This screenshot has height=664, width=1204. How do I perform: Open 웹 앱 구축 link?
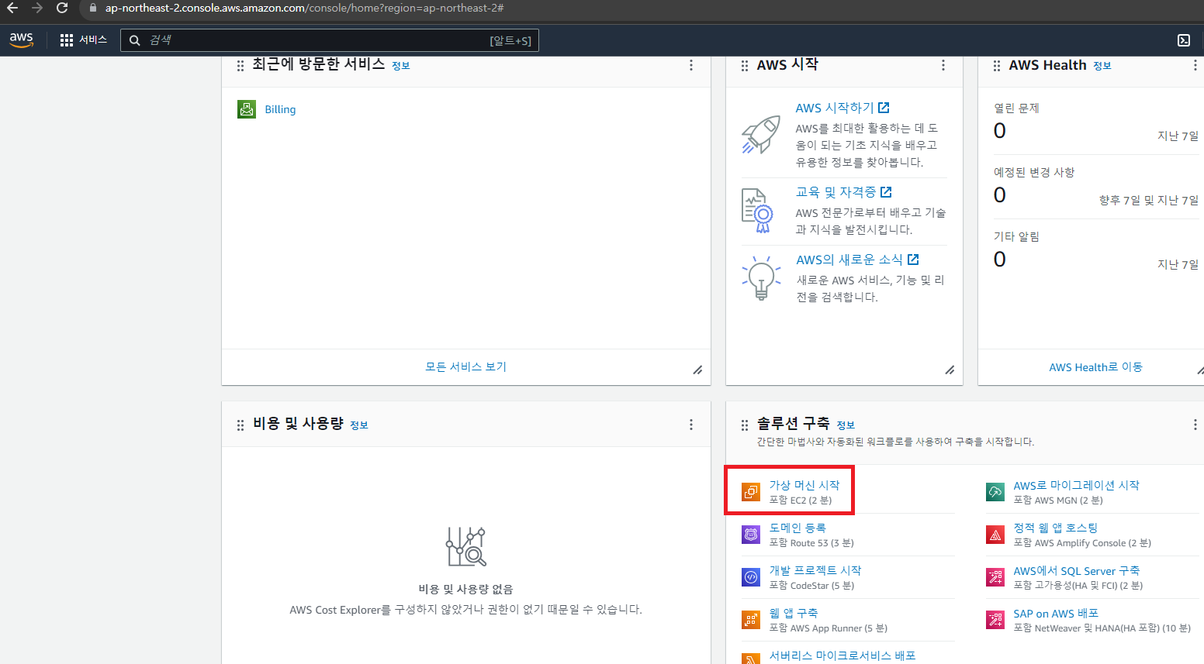[794, 613]
